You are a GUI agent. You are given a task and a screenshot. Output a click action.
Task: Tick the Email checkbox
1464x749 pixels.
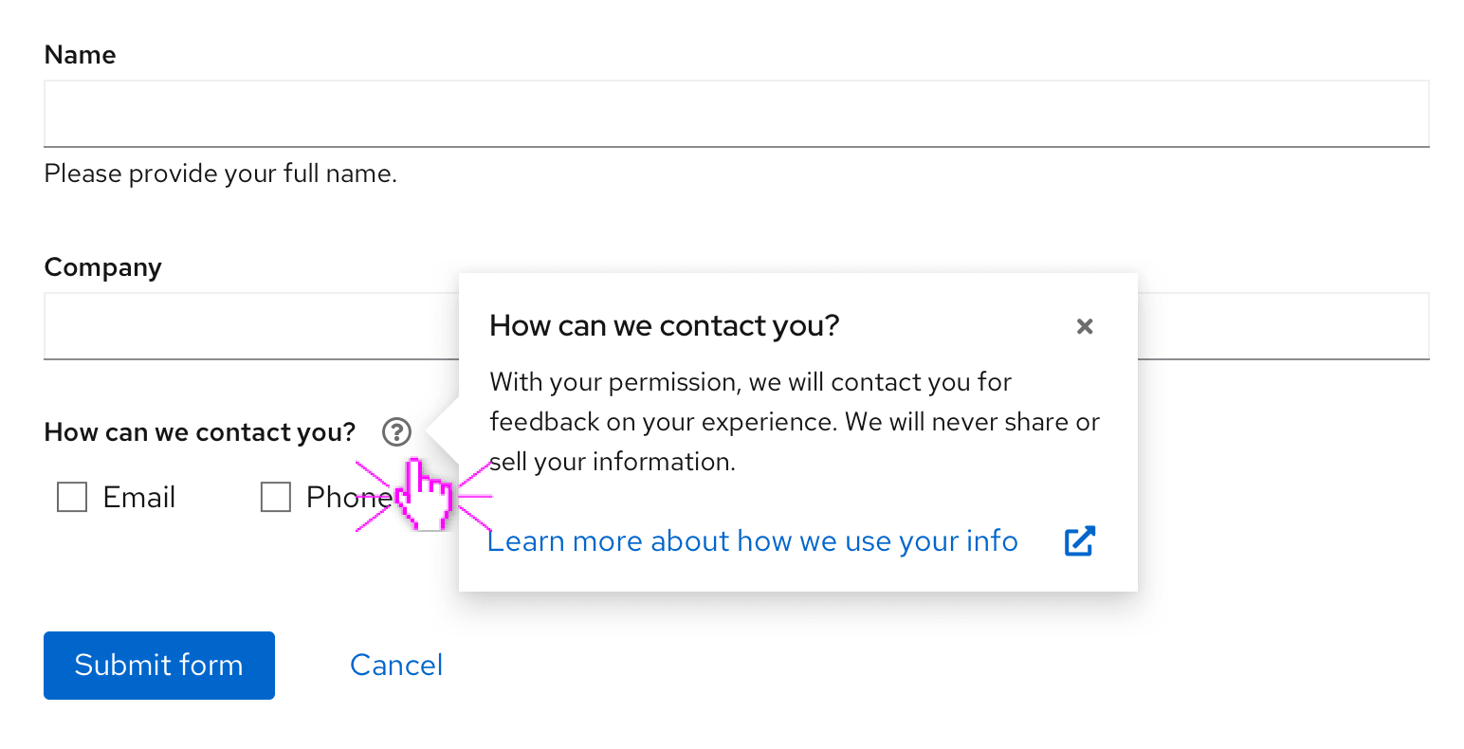click(x=72, y=497)
